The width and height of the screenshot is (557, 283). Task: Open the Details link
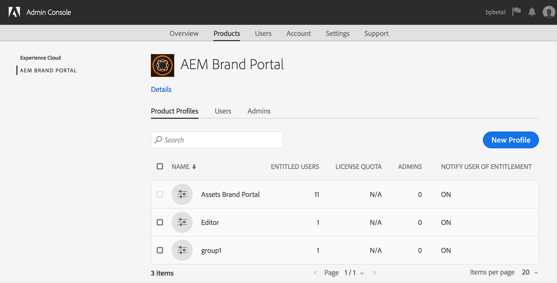coord(161,89)
